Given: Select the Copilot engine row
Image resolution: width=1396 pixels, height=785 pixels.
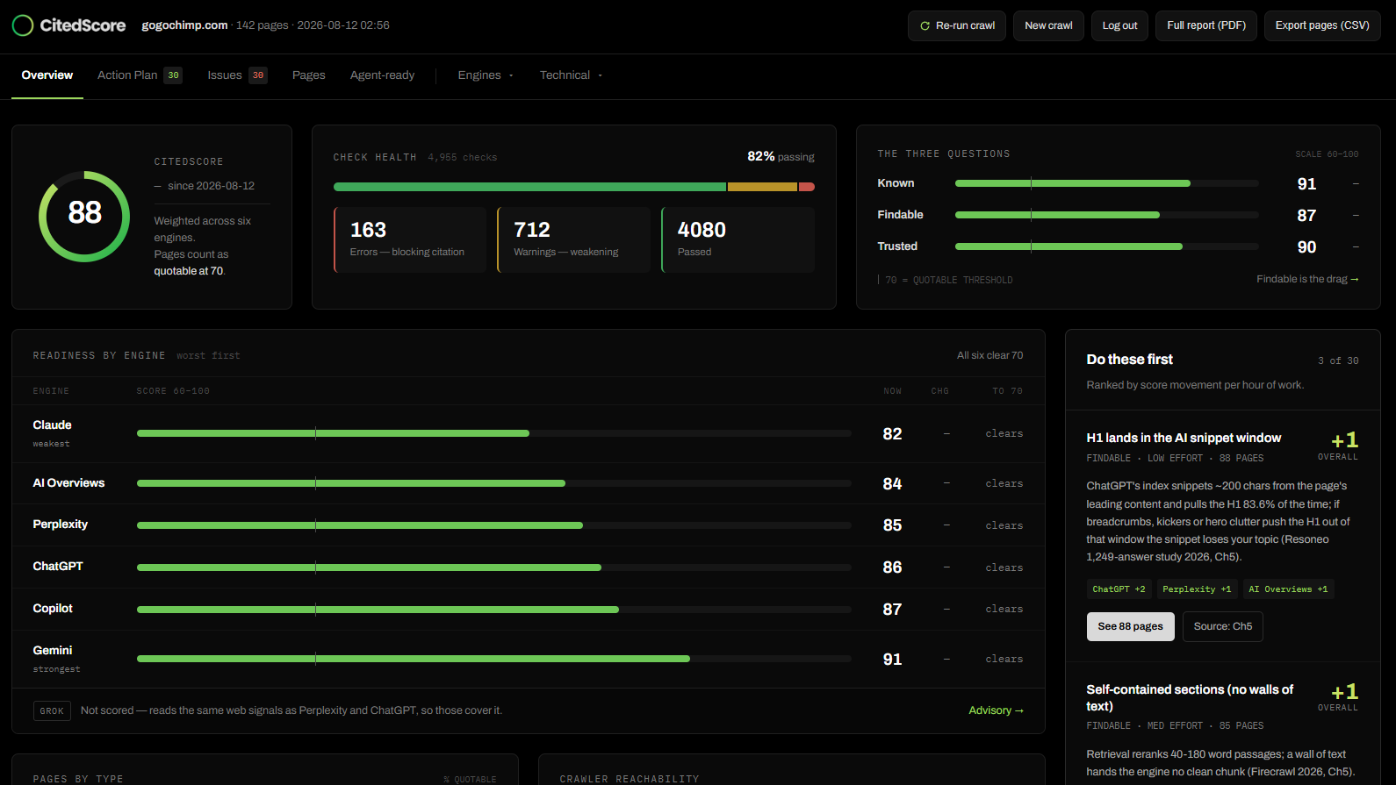Looking at the screenshot, I should tap(529, 609).
